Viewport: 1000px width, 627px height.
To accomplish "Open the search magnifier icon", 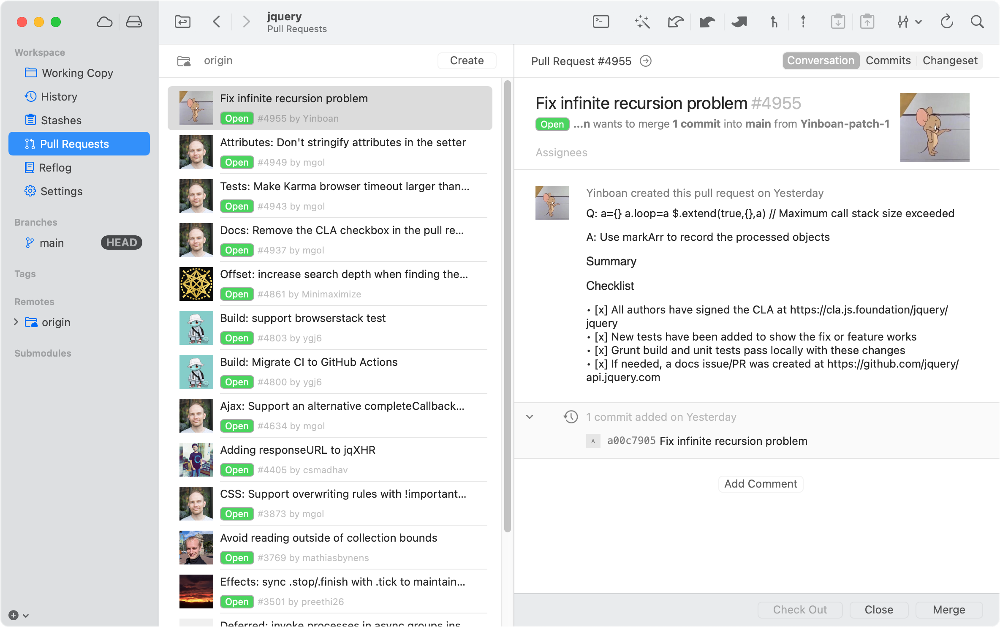I will click(977, 22).
